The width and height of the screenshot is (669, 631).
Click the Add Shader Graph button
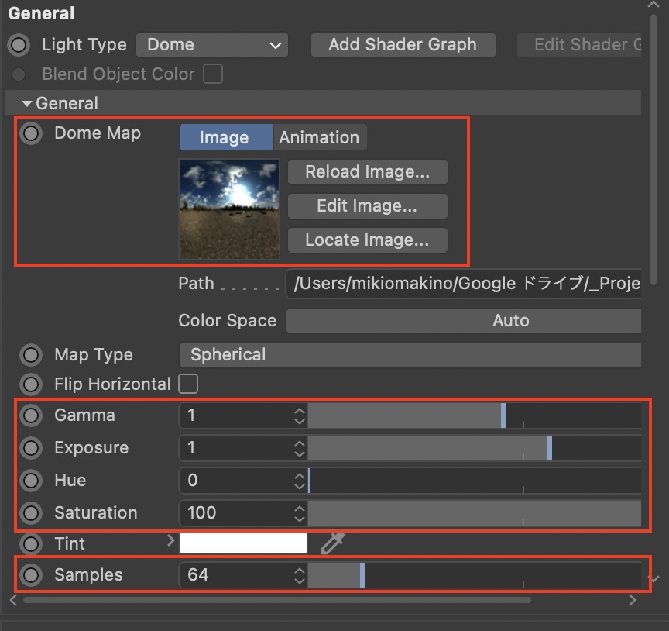pos(402,45)
